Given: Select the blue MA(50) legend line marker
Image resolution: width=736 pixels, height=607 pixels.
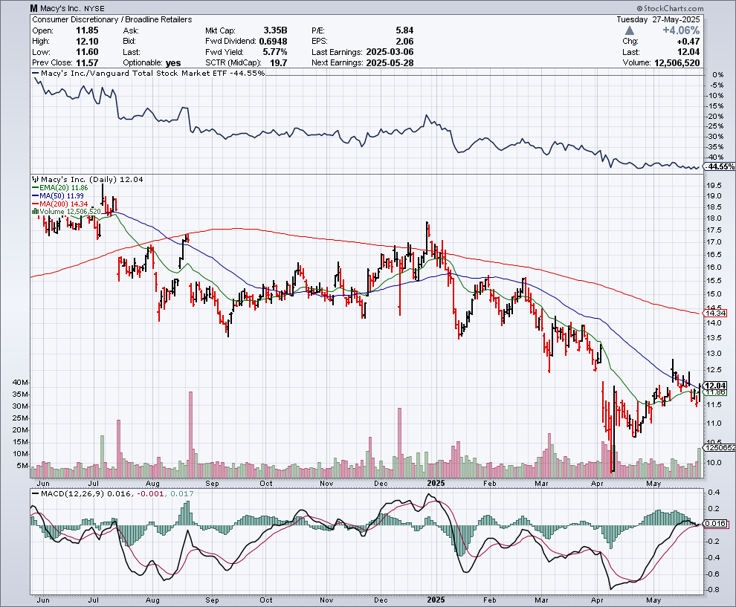Looking at the screenshot, I should [35, 195].
